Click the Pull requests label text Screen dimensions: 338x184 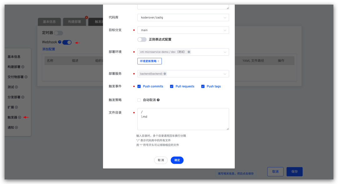point(185,86)
